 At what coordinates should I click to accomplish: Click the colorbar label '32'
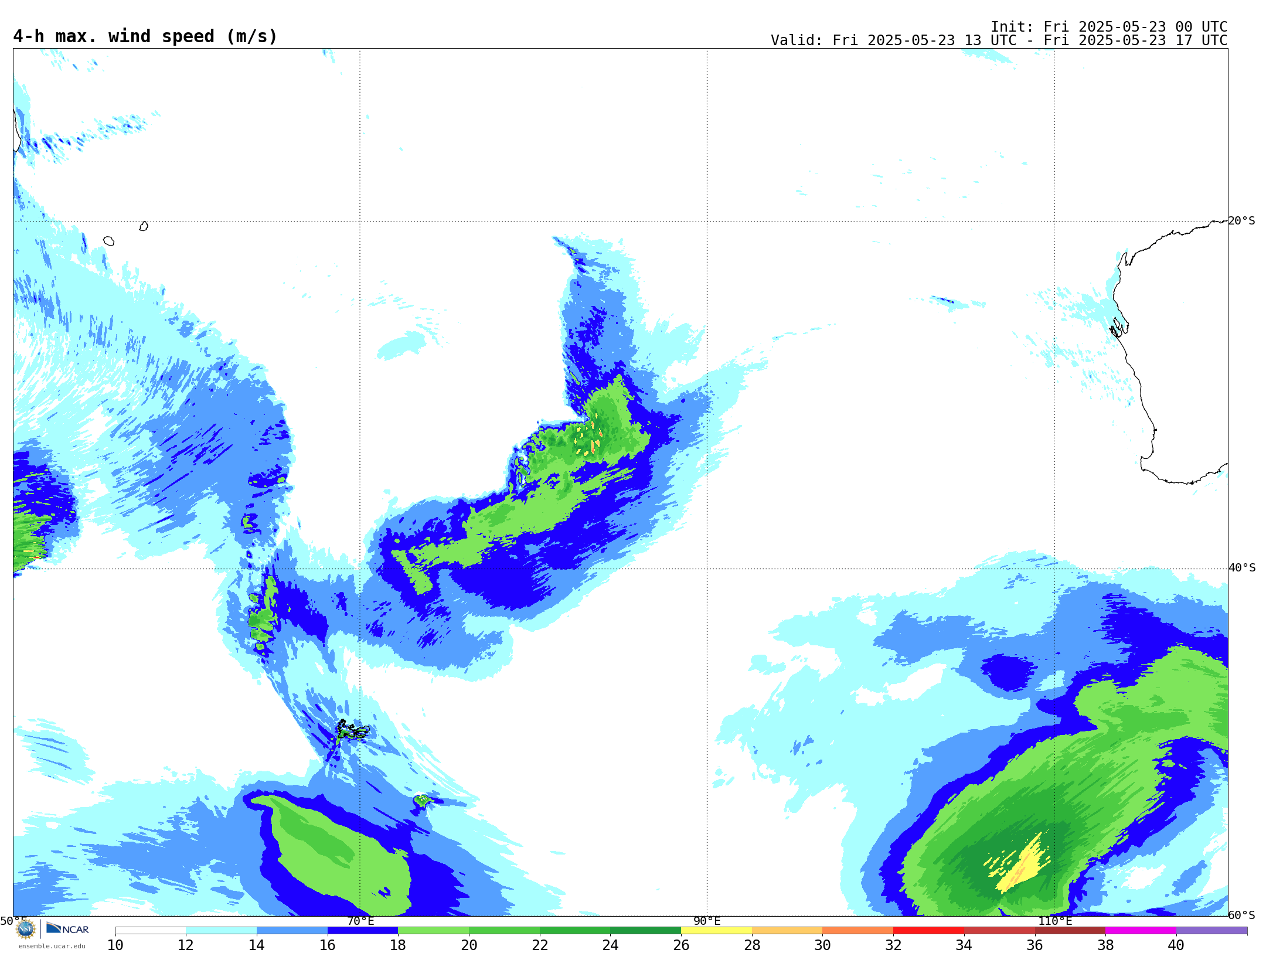coord(893,945)
